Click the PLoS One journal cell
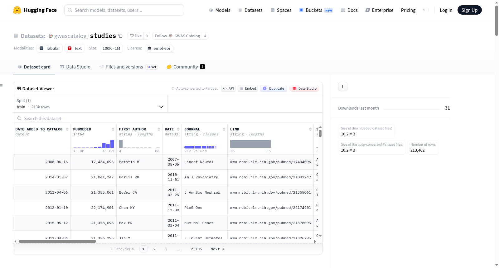Viewport: 499px width, 268px height. pyautogui.click(x=205, y=208)
